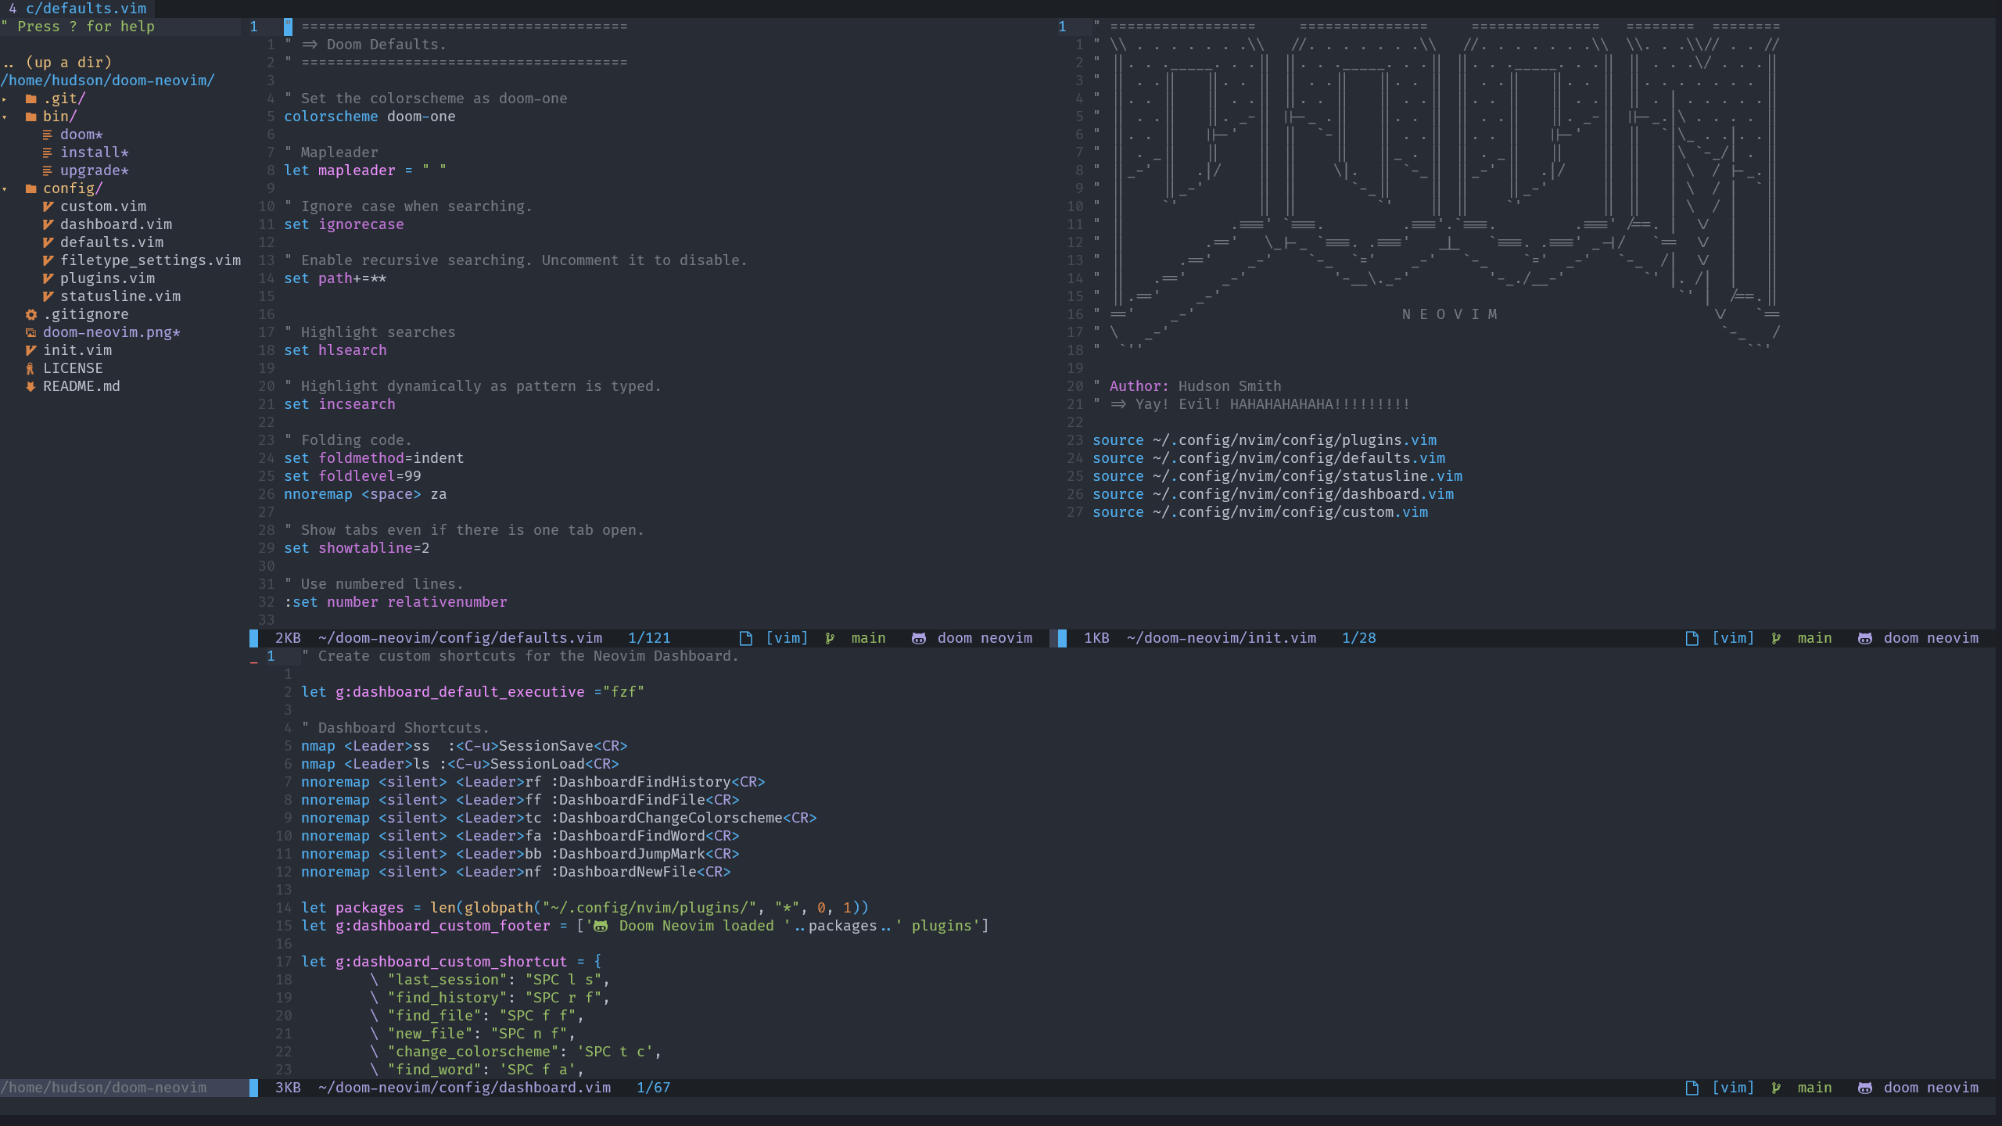The image size is (2002, 1126).
Task: Click the vim icon beside dashboard.vim
Action: coord(48,224)
